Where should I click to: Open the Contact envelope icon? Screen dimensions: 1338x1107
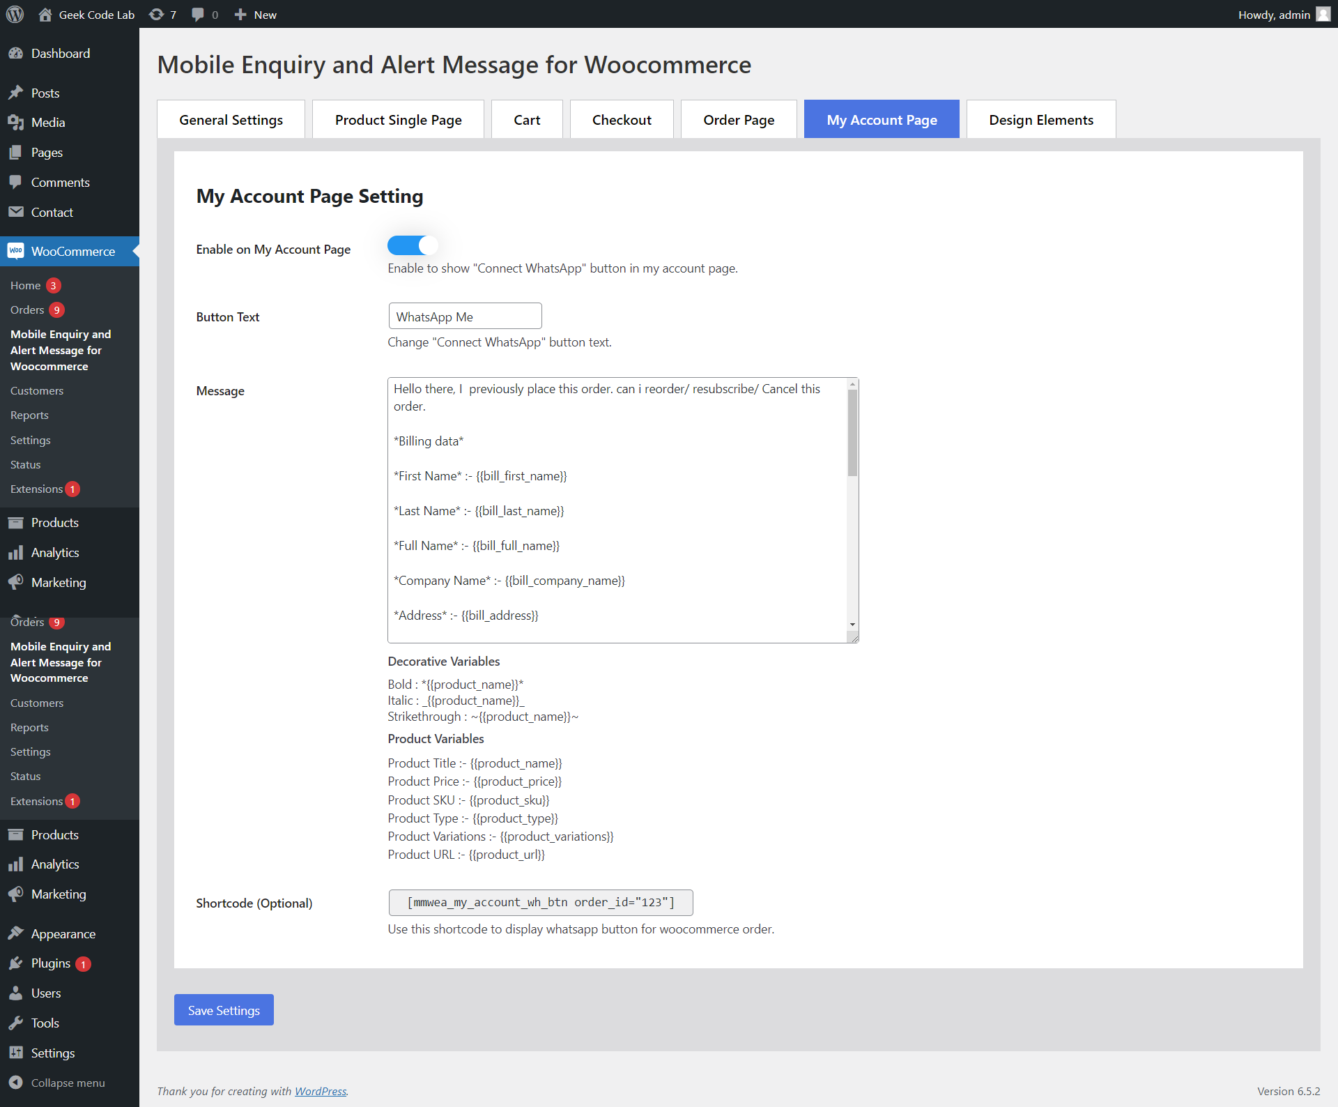tap(16, 212)
